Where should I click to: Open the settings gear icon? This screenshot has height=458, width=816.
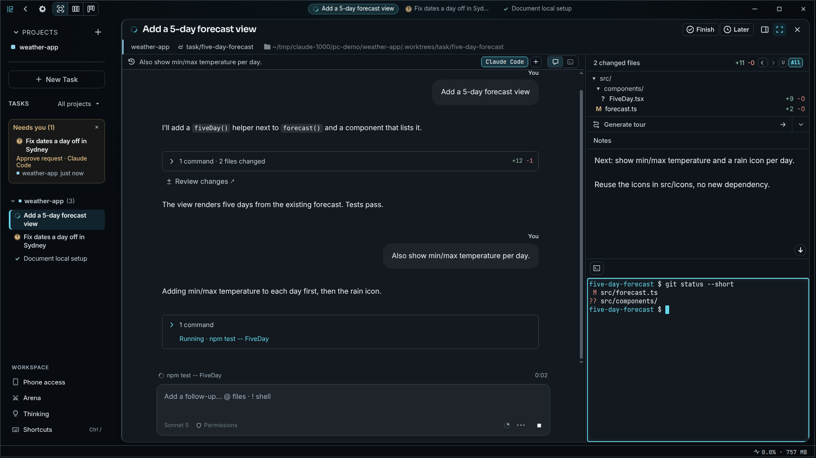[x=42, y=9]
